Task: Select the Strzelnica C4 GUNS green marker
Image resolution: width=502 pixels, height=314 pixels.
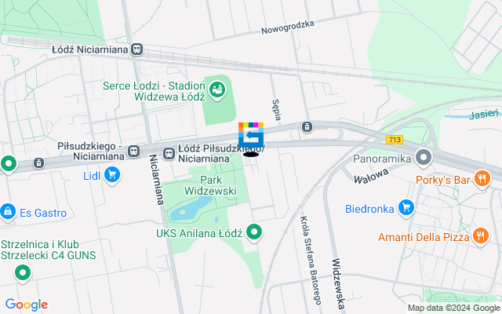Action: coord(23,274)
